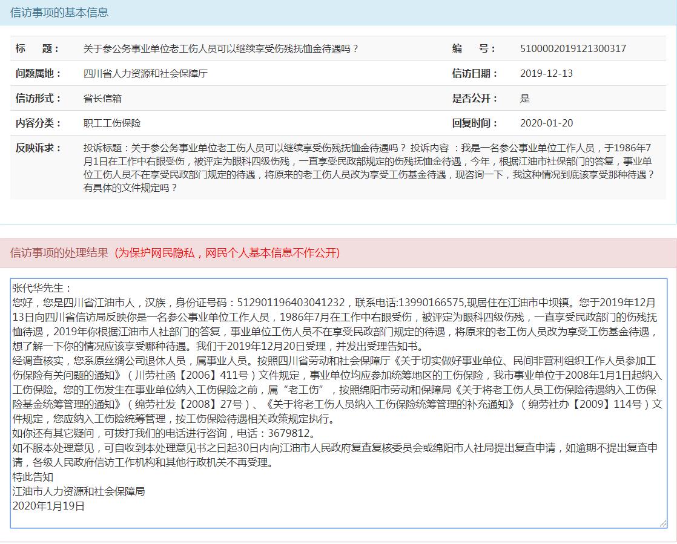Click the 反映诉求 field label
Viewport: 677px width, 544px height.
point(38,148)
